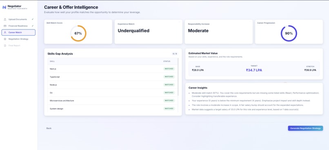
Task: Click the TypeScript skill row
Action: pos(113,77)
